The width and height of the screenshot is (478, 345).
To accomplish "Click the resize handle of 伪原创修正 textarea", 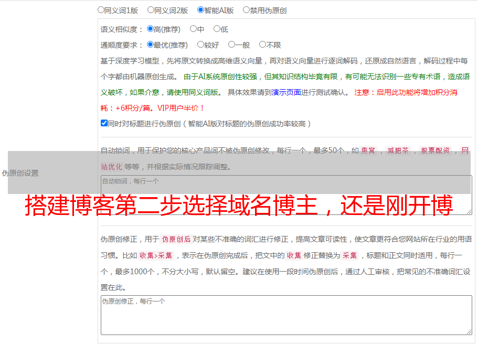I will 469,332.
